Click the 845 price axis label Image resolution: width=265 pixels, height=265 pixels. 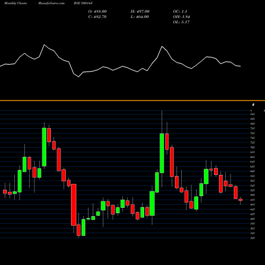tap(252, 114)
